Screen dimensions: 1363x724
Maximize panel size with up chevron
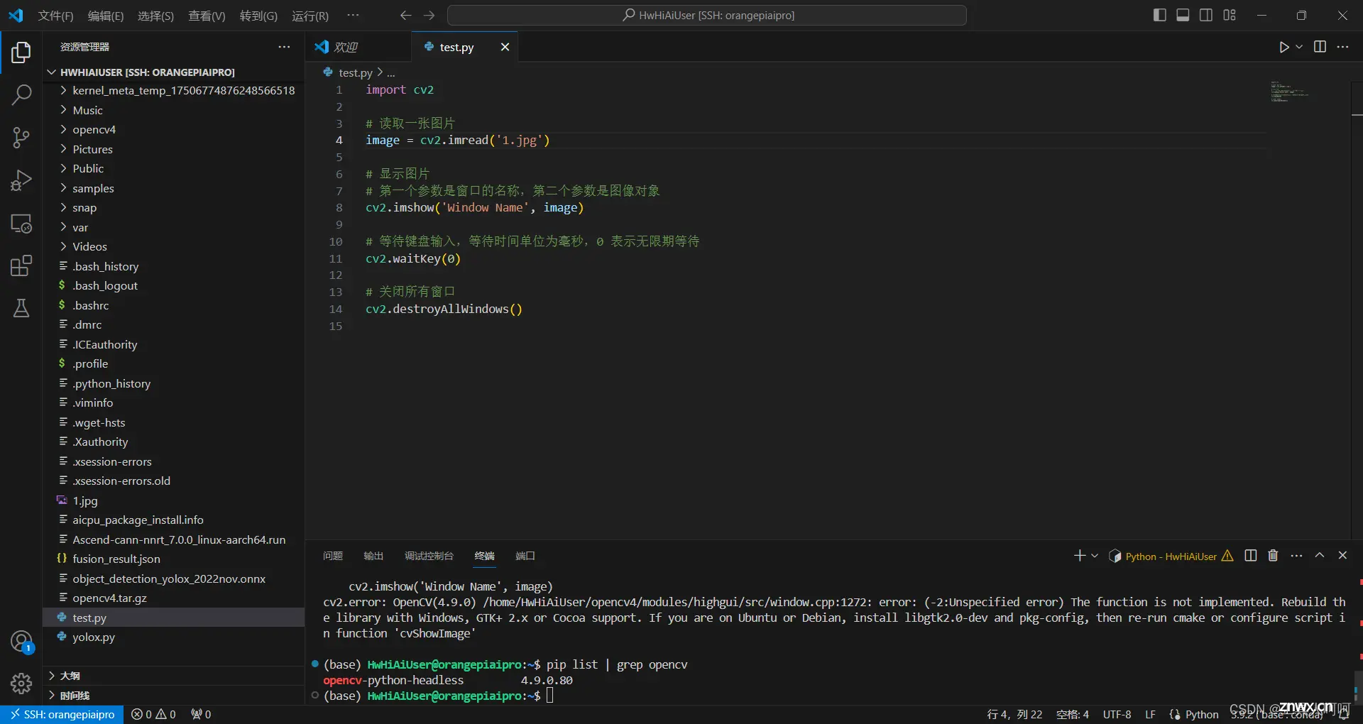1320,556
